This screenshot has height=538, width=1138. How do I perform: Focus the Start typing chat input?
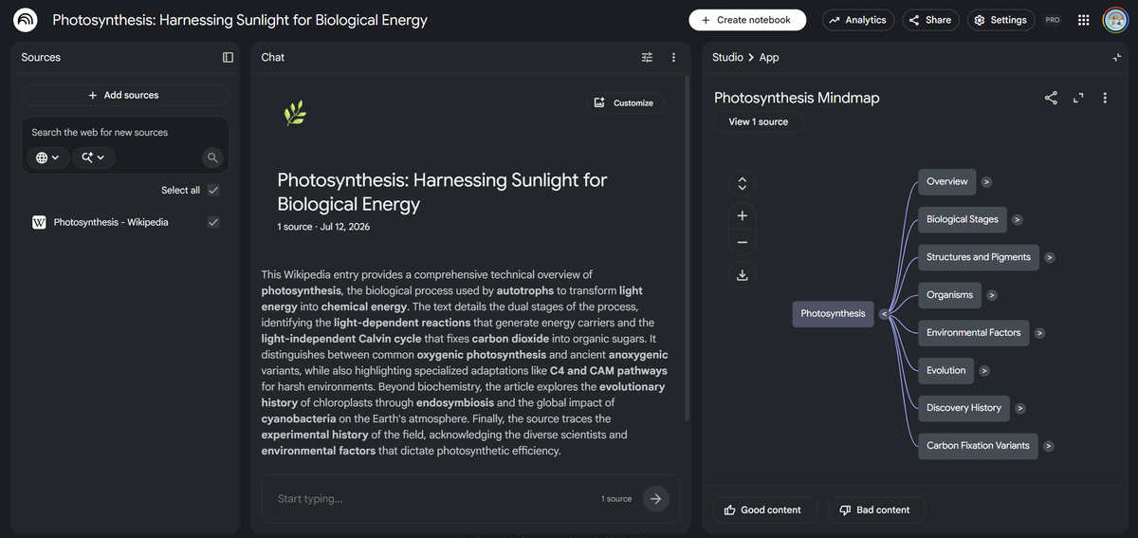431,498
